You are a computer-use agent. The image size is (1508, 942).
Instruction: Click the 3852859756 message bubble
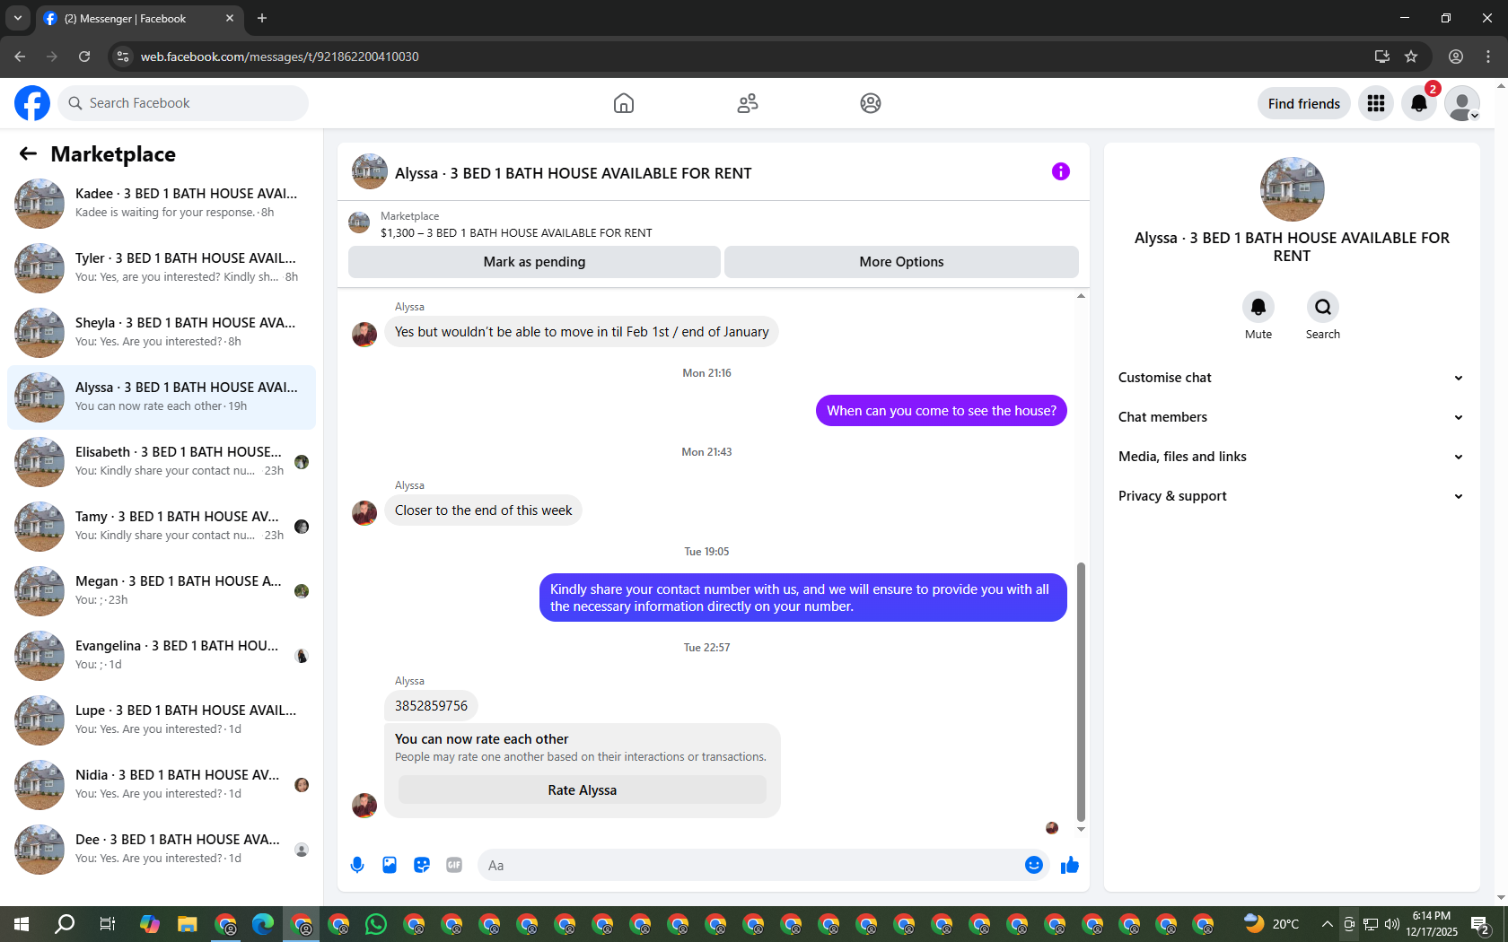(x=431, y=706)
